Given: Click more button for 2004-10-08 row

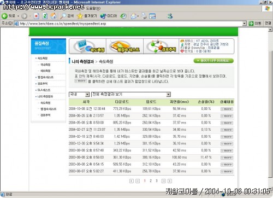Looking at the screenshot, I should click(227, 109).
